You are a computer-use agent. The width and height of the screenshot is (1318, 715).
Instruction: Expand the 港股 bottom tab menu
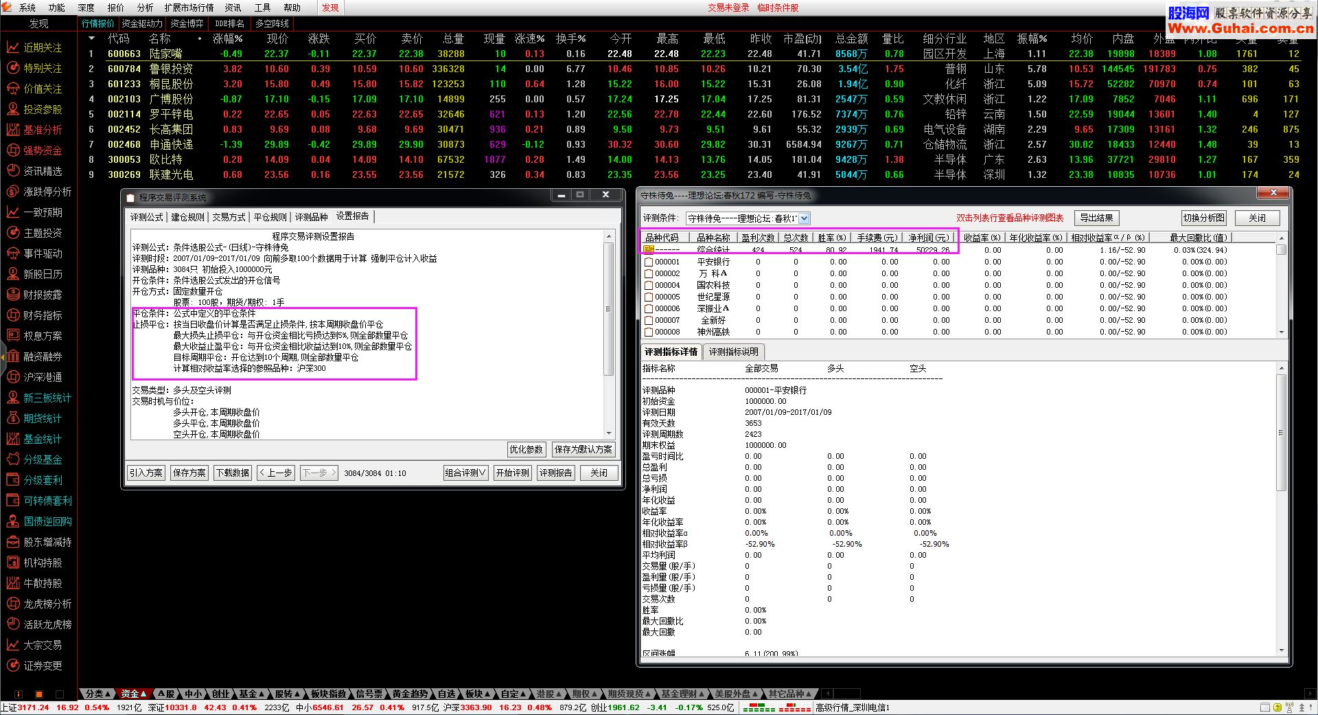click(548, 694)
